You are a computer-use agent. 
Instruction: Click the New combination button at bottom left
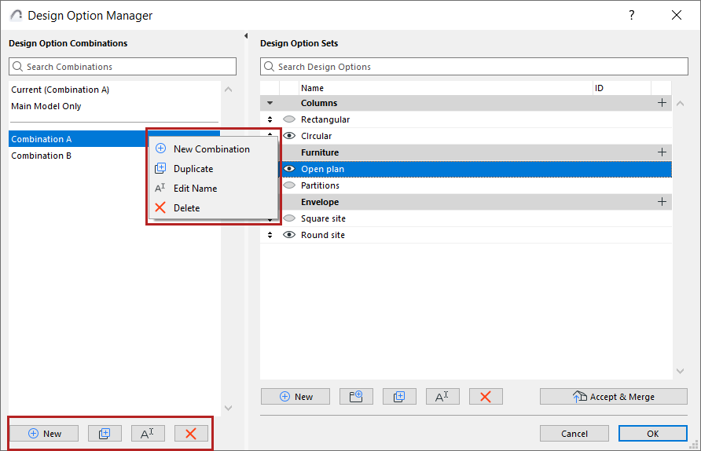[x=44, y=433]
